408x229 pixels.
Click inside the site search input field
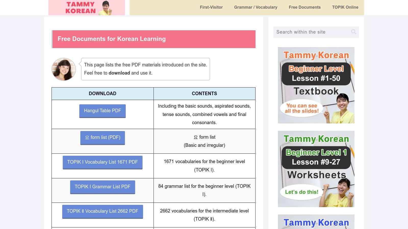[x=311, y=32]
